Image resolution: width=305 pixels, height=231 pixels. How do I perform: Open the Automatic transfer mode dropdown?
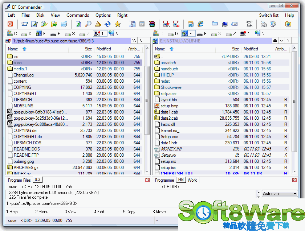(280, 194)
